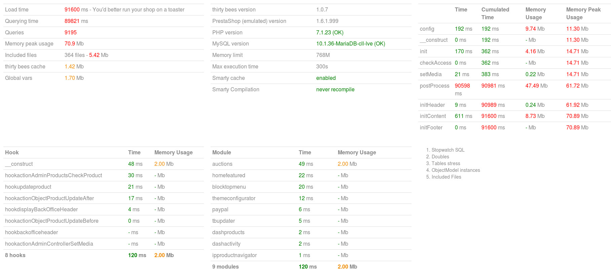The height and width of the screenshot is (278, 611).
Task: Select the homefeatured module name
Action: [228, 176]
